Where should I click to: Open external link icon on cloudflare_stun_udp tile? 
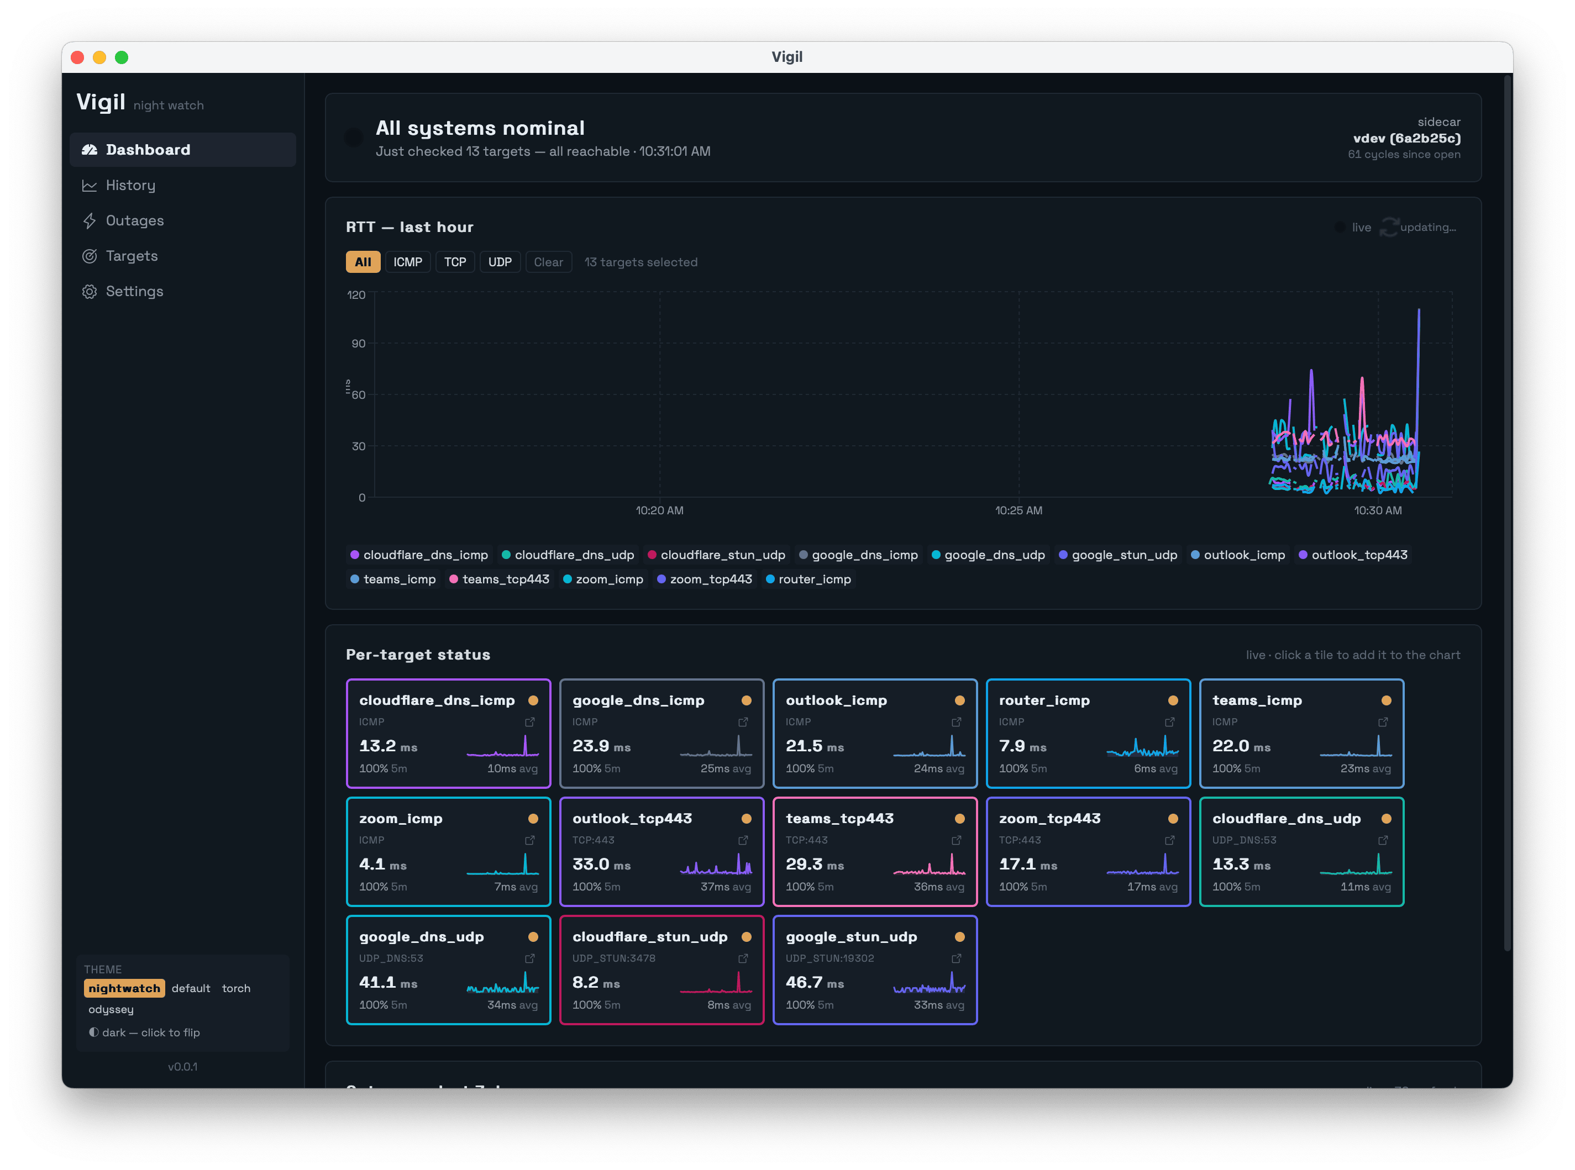(x=743, y=959)
